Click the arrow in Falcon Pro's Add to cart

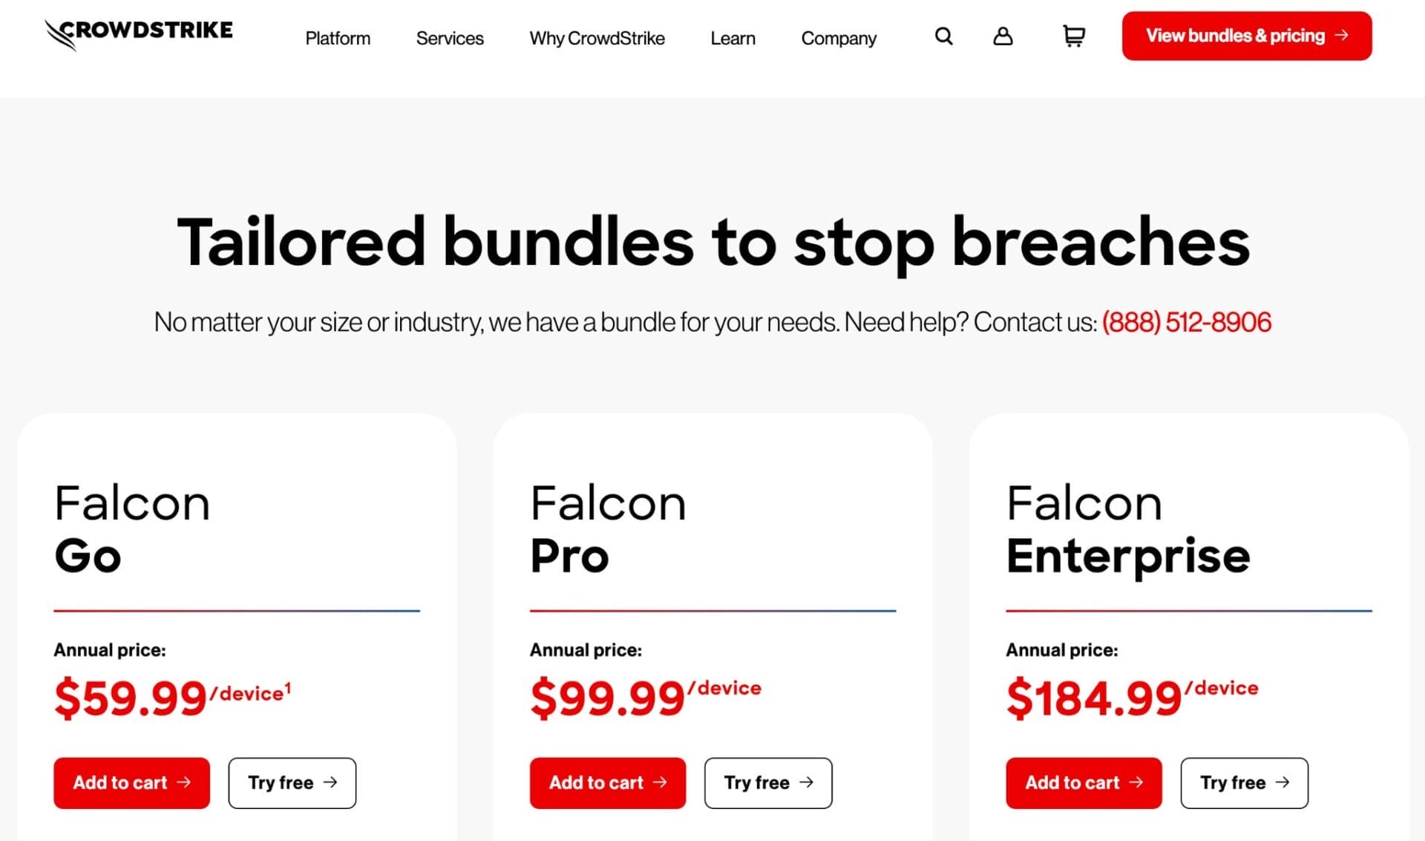661,782
